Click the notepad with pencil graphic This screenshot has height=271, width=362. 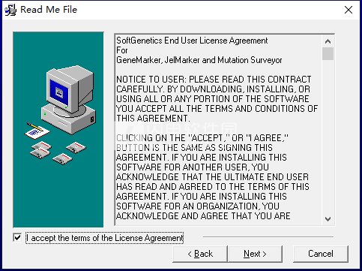pos(37,131)
